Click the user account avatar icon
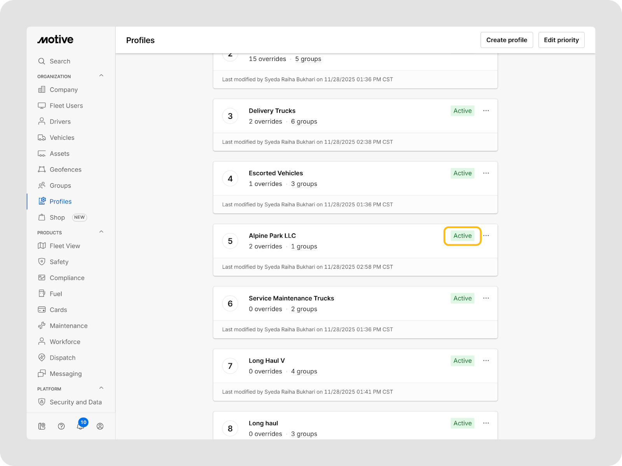 pyautogui.click(x=100, y=426)
